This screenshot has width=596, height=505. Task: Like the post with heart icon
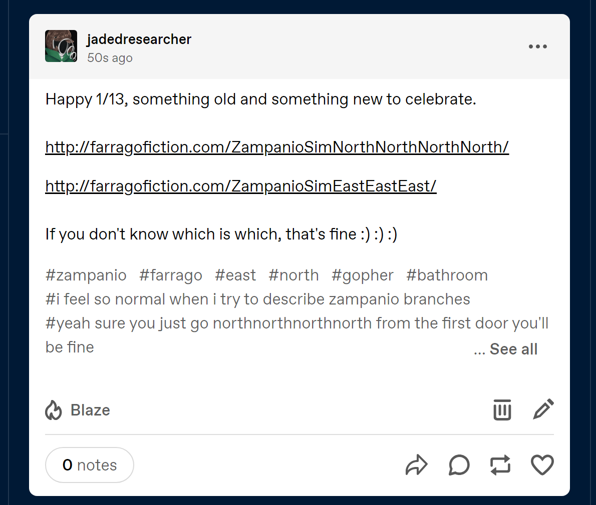[x=542, y=465]
